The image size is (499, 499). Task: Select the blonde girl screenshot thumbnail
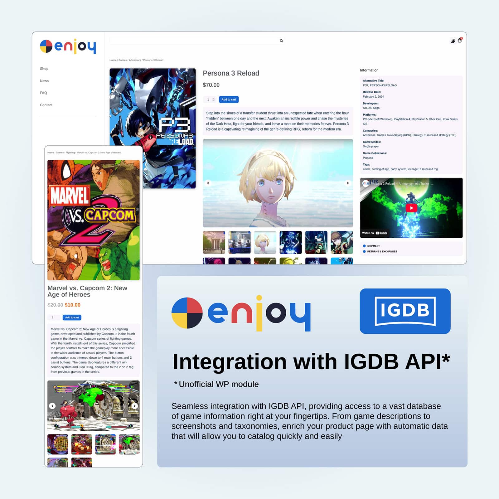(x=265, y=242)
